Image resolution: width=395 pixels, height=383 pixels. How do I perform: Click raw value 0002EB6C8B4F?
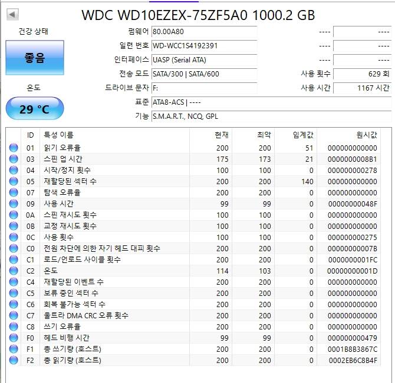click(353, 360)
